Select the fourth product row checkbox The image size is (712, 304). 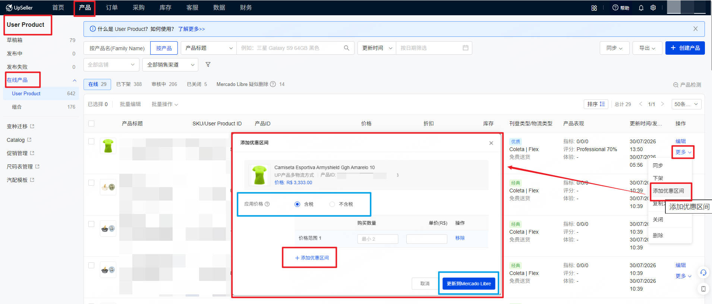pos(91,265)
